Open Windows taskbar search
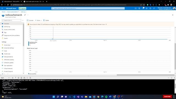Screen dimensions: 176x99 58,97
